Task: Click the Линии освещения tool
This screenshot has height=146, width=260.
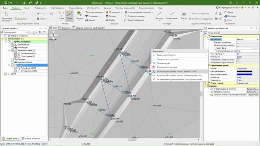Action: coord(134,20)
